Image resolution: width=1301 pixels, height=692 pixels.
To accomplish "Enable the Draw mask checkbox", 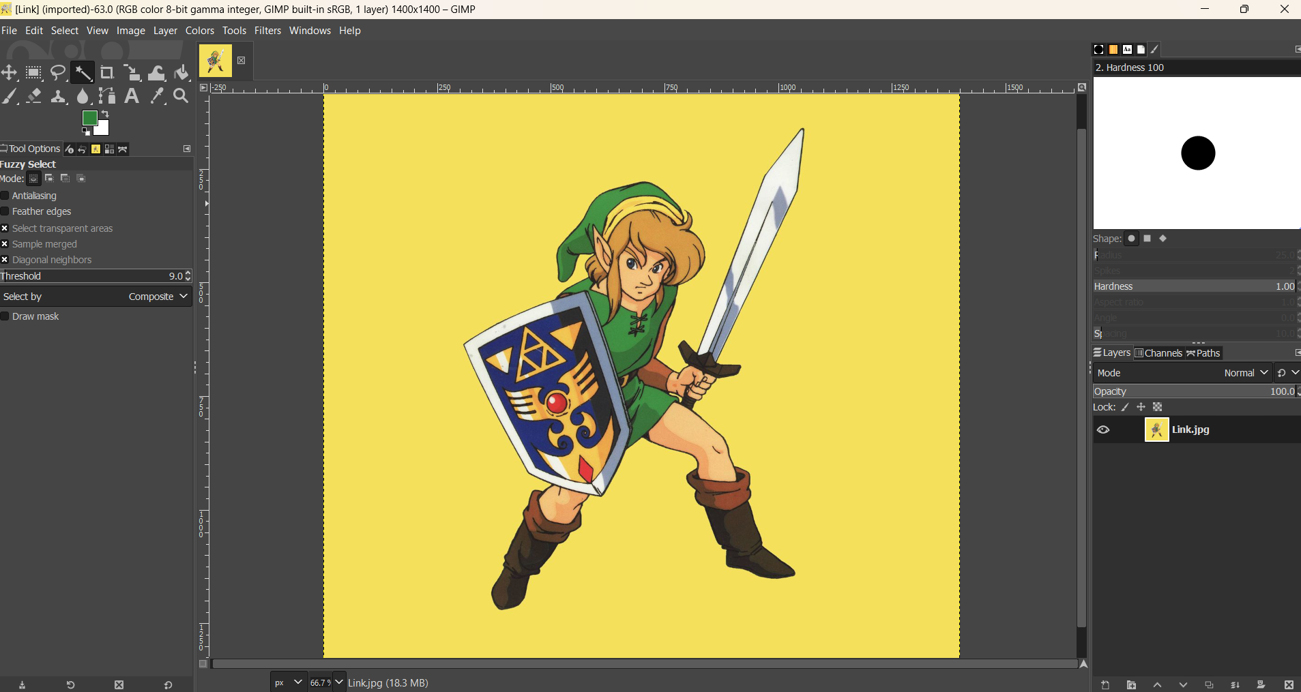I will click(x=5, y=316).
